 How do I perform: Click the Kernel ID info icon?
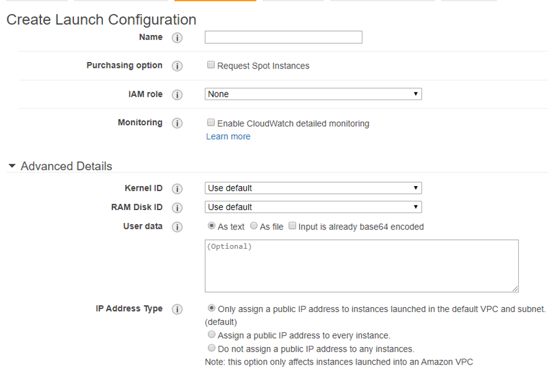point(177,188)
